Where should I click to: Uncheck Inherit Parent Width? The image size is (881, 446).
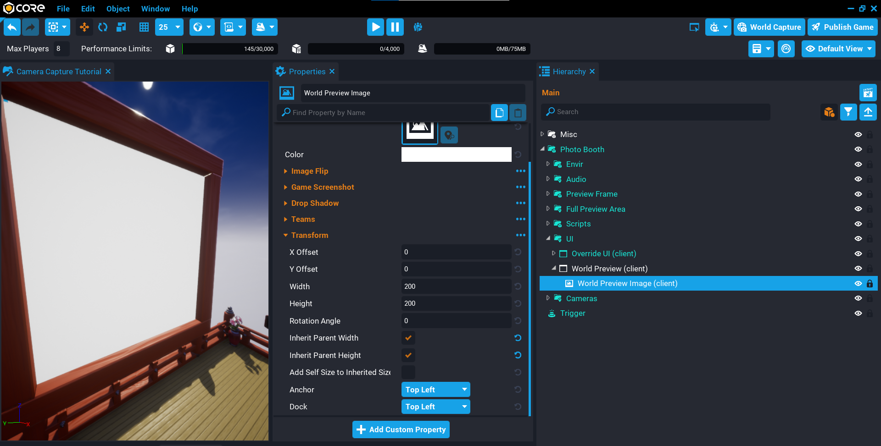(x=408, y=338)
